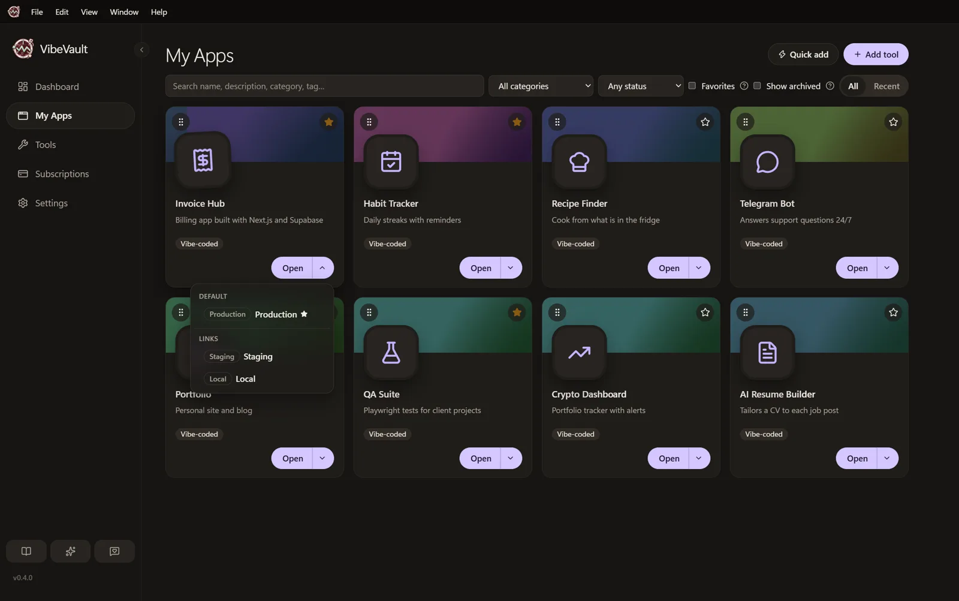Image resolution: width=959 pixels, height=601 pixels.
Task: Click the sparkles icon in sidebar footer
Action: tap(70, 551)
